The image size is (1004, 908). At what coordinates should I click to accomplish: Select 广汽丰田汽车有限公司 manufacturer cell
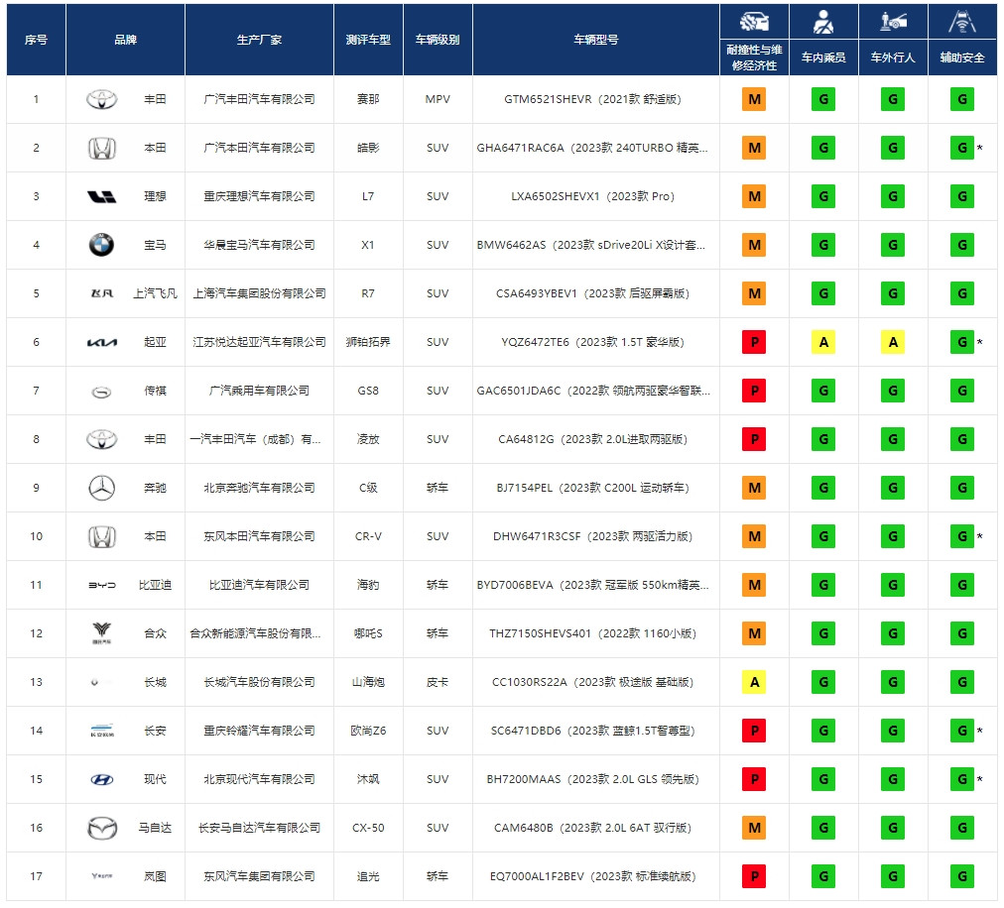259,99
